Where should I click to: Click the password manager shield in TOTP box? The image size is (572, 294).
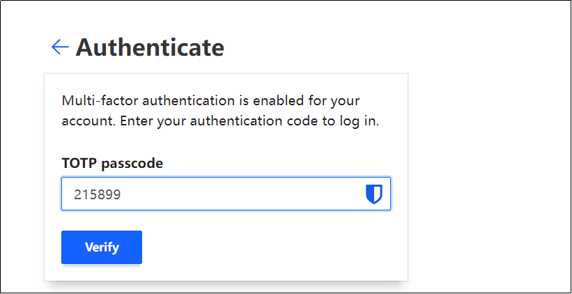374,194
